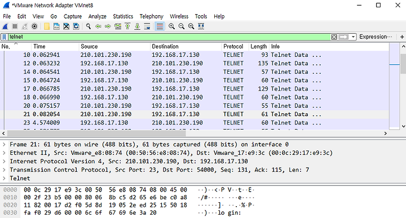The width and height of the screenshot is (406, 218).
Task: Open the File menu
Action: (7, 16)
